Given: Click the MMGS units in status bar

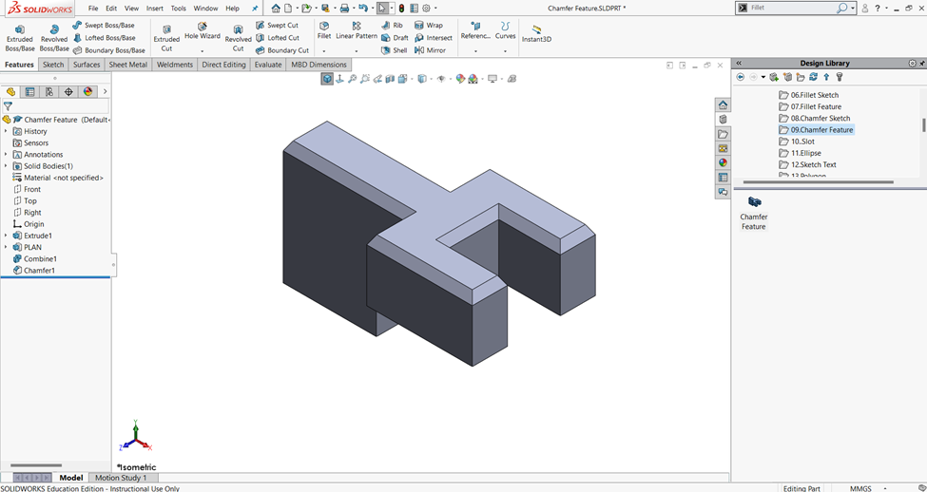Looking at the screenshot, I should pyautogui.click(x=860, y=488).
